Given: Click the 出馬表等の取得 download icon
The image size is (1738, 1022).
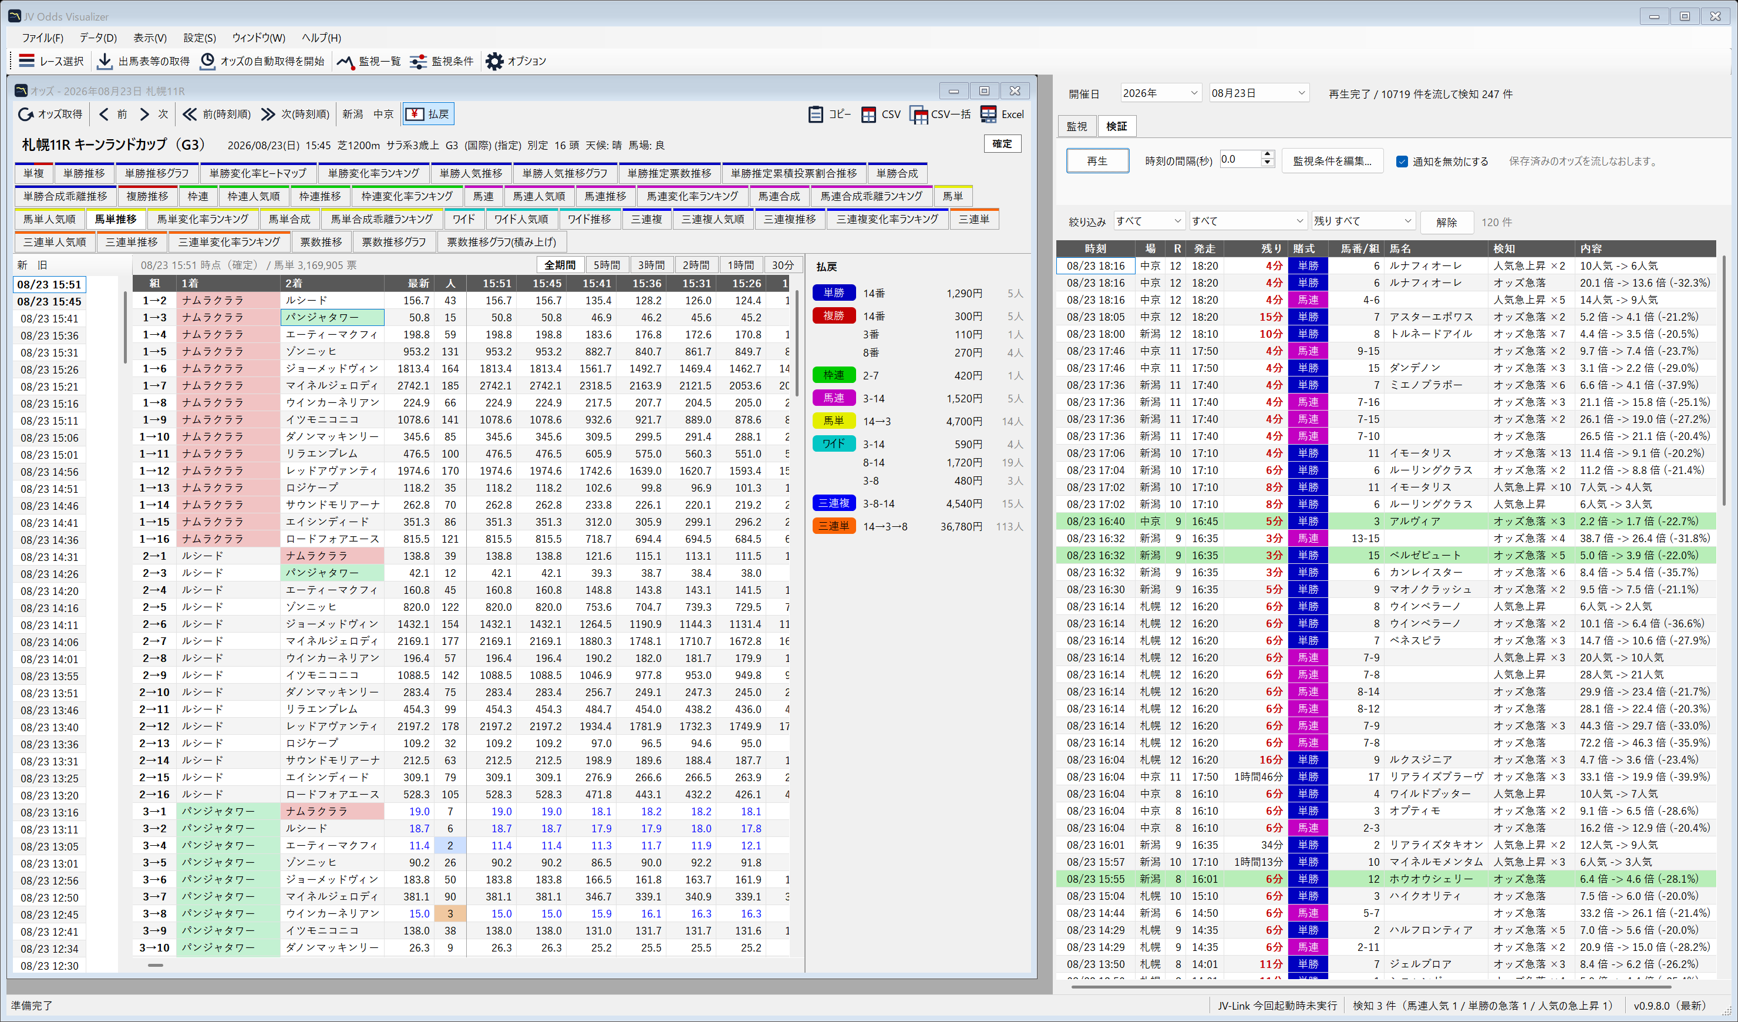Looking at the screenshot, I should click(104, 60).
